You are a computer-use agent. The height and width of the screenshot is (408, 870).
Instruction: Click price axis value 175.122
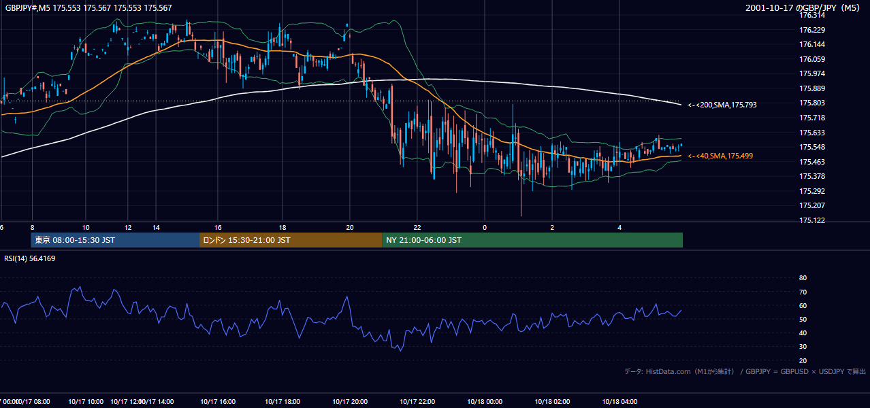click(812, 220)
